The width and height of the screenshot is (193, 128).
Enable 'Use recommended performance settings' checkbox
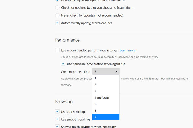(57, 50)
